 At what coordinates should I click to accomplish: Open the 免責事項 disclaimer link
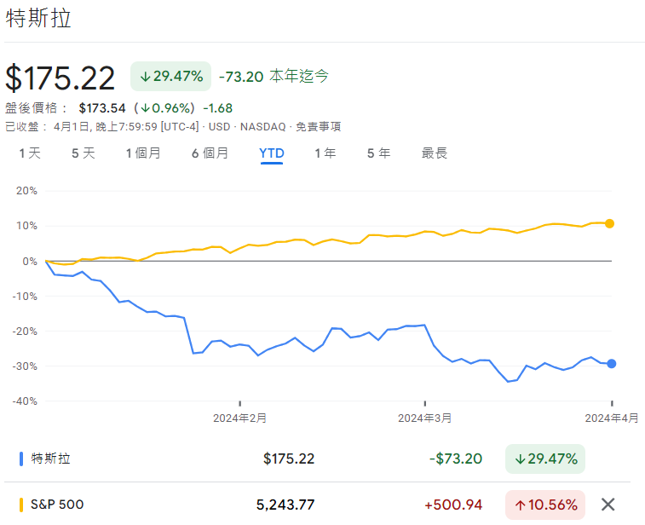click(319, 127)
